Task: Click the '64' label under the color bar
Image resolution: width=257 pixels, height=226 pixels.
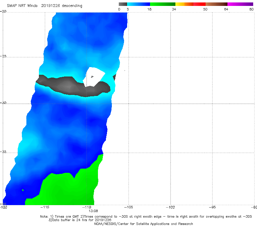Action: click(x=226, y=9)
